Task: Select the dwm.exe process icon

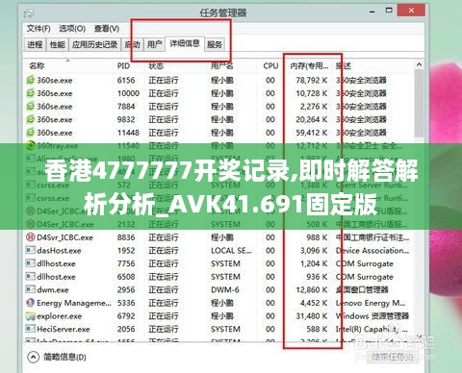Action: pos(30,289)
